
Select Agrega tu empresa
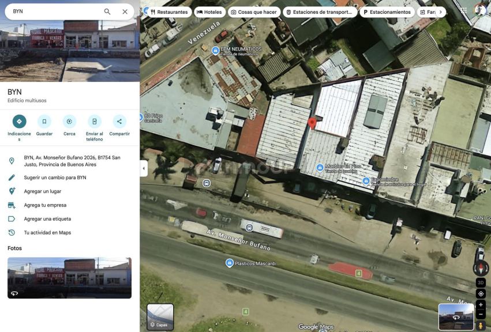coord(45,205)
